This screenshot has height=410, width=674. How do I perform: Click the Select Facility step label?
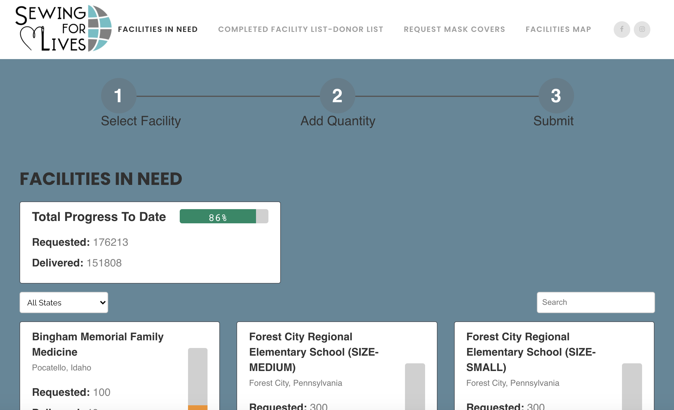point(141,121)
